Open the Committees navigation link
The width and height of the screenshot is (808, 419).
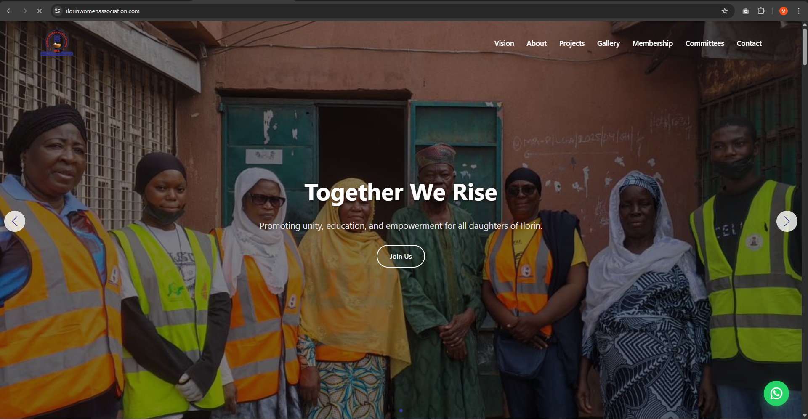tap(704, 43)
